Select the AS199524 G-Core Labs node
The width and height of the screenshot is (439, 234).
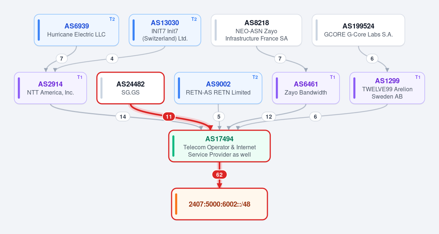tap(358, 30)
